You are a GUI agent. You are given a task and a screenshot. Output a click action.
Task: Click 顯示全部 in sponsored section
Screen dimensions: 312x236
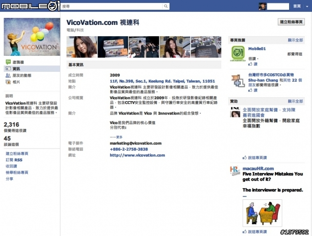point(295,101)
